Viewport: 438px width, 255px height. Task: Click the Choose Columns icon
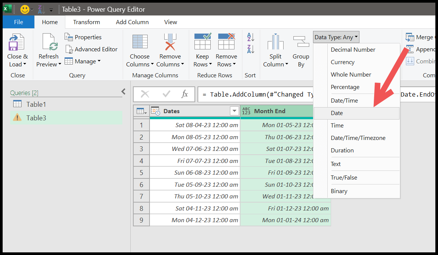click(140, 41)
